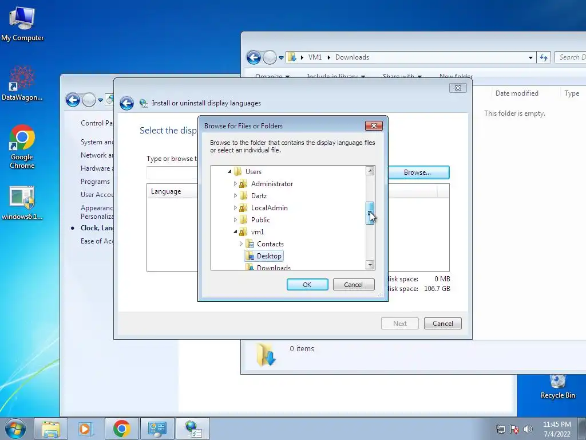Sort by the Date modified column
The width and height of the screenshot is (586, 440).
coord(517,93)
